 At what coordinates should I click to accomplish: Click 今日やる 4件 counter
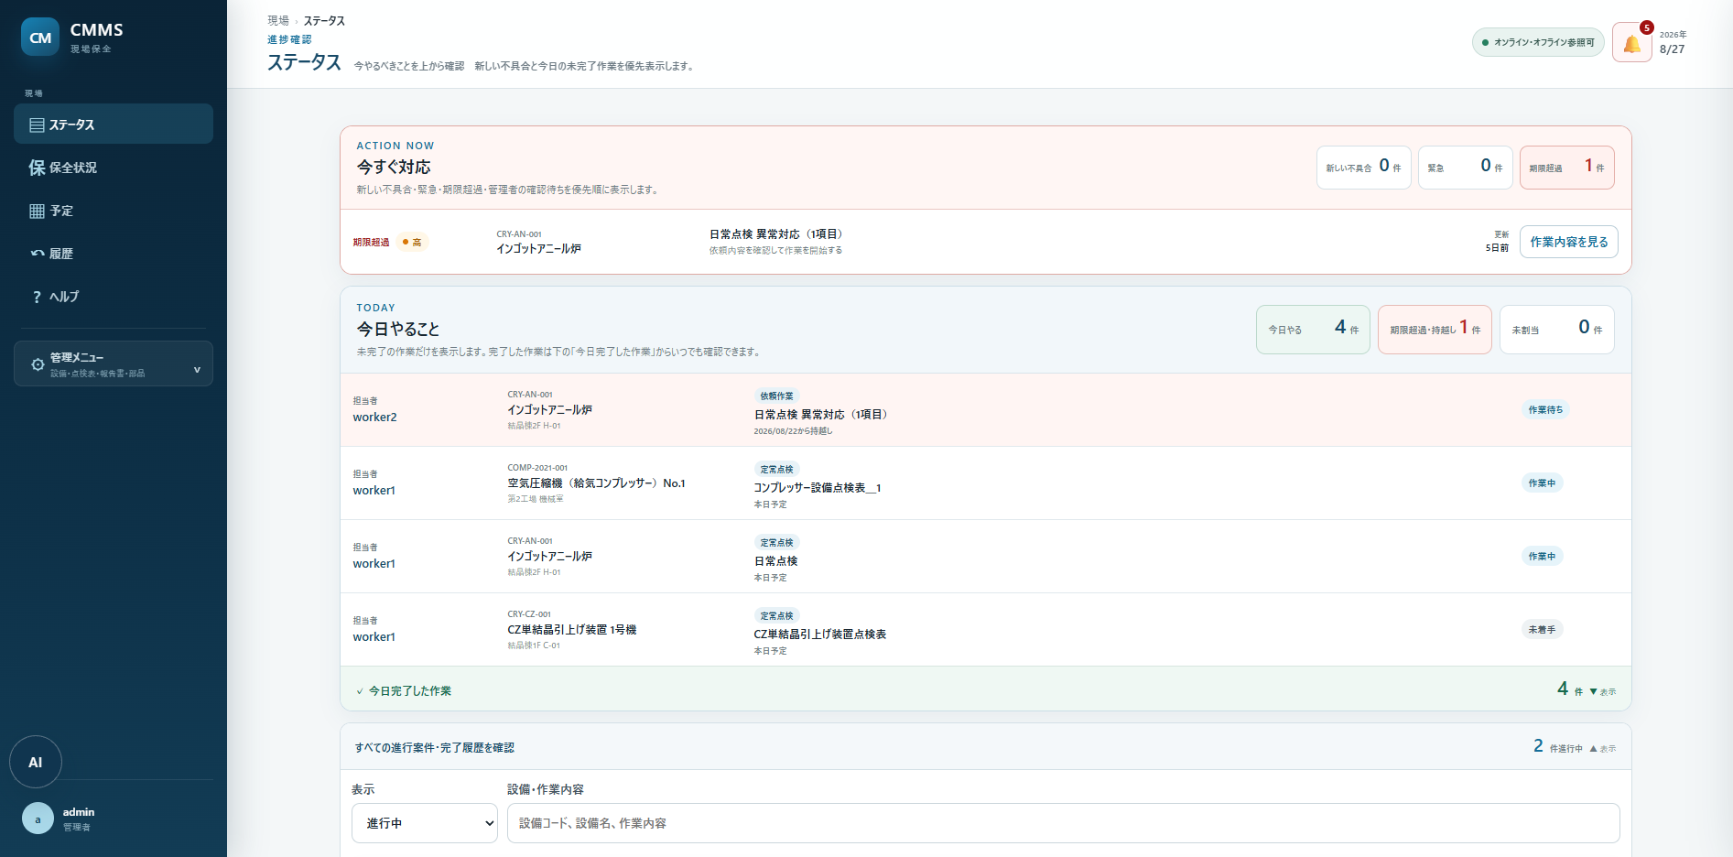coord(1313,330)
